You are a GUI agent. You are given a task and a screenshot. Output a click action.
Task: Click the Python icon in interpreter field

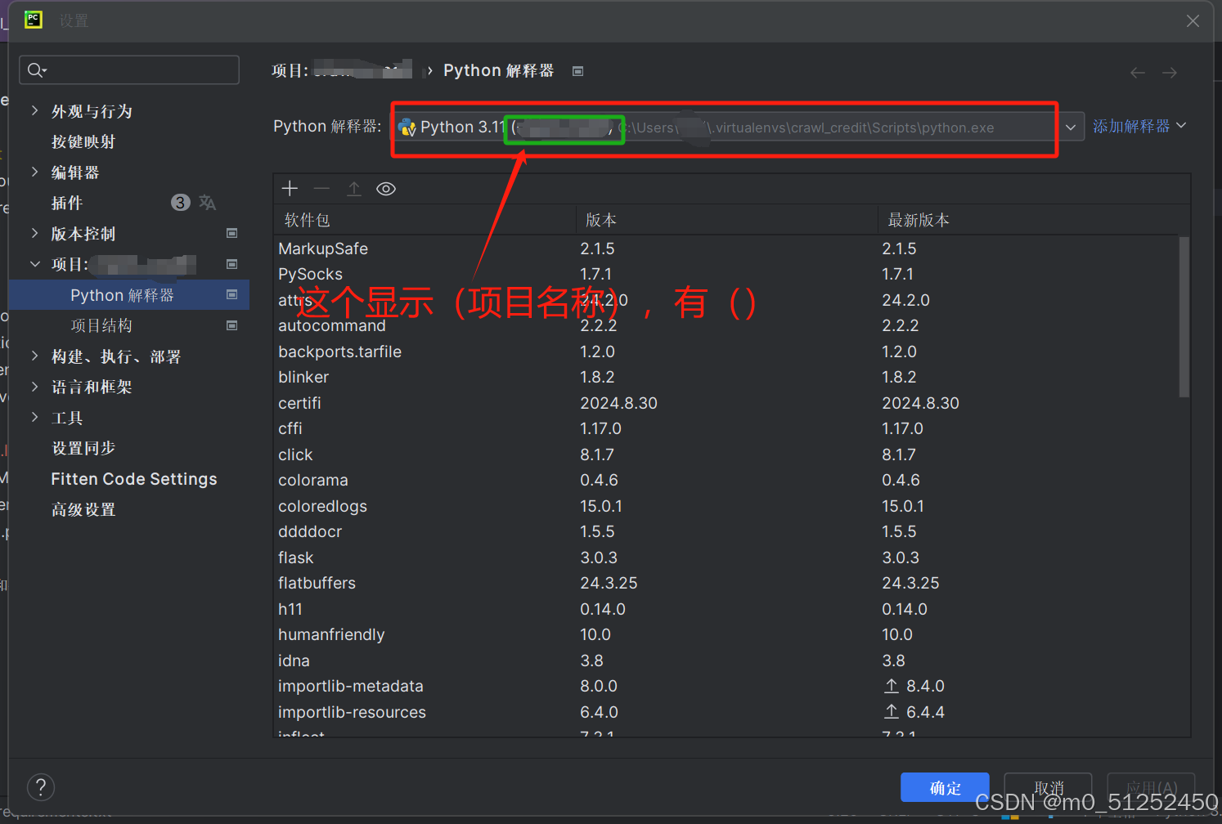click(x=407, y=128)
